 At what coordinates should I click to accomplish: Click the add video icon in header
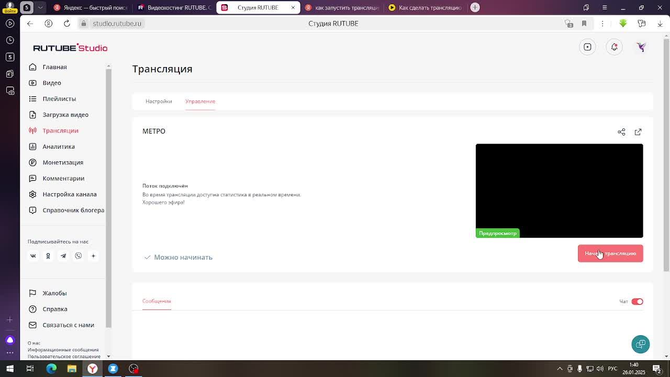click(587, 47)
